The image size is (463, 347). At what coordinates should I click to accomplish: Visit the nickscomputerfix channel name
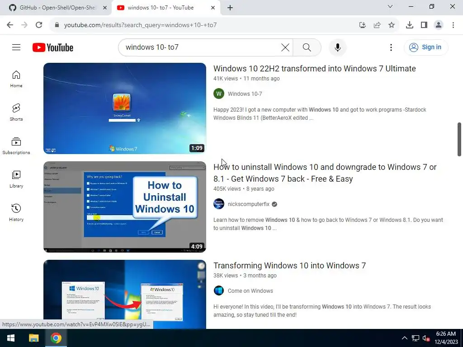tap(248, 204)
